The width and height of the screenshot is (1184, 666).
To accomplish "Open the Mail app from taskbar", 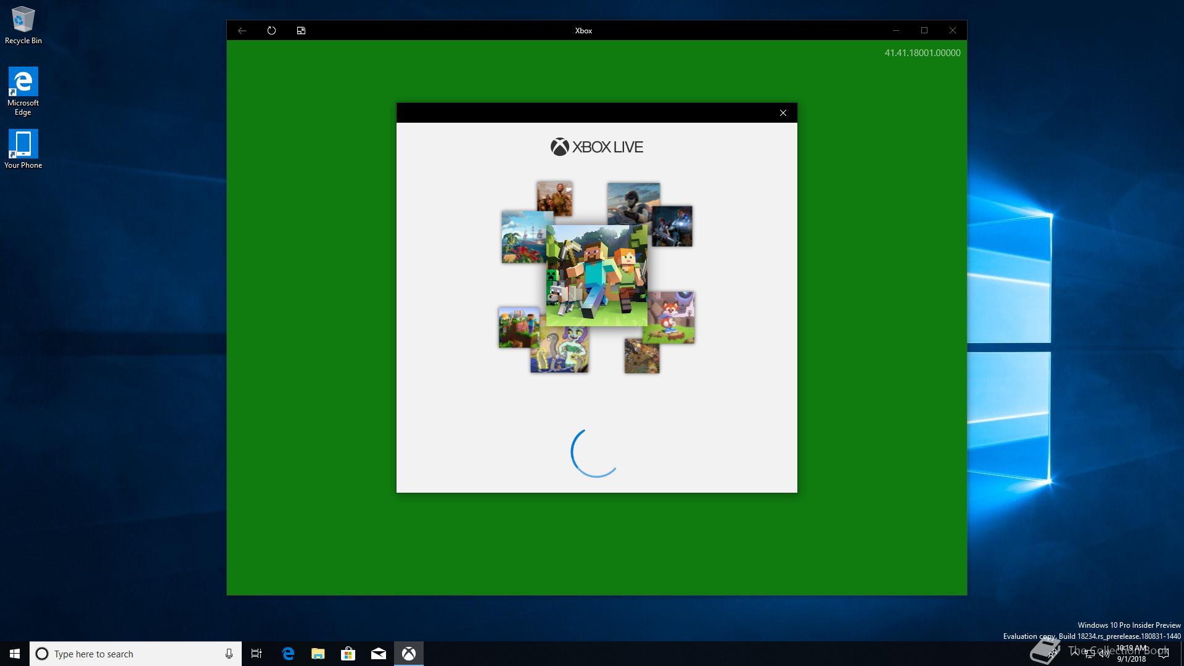I will (x=379, y=654).
